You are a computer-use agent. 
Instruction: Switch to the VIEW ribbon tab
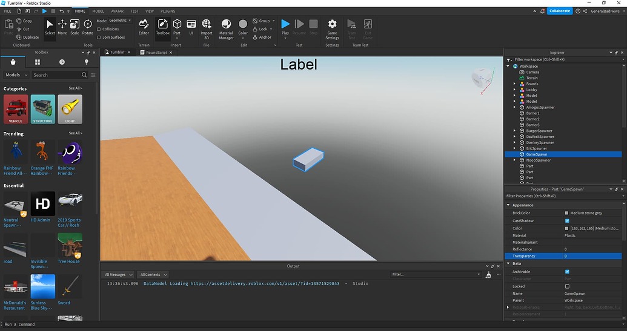(150, 11)
